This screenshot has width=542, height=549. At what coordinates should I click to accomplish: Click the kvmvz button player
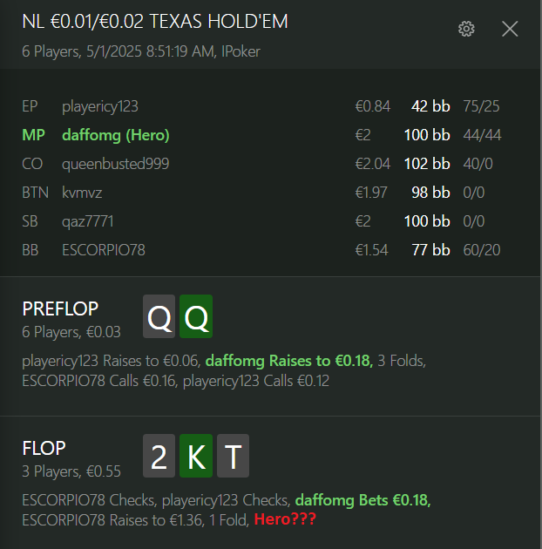(x=82, y=193)
